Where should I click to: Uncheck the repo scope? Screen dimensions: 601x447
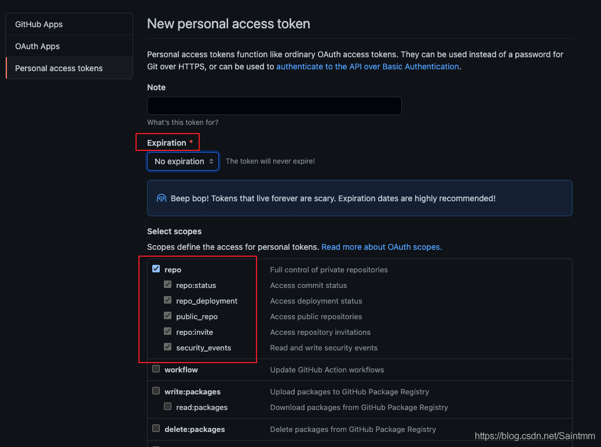[156, 269]
